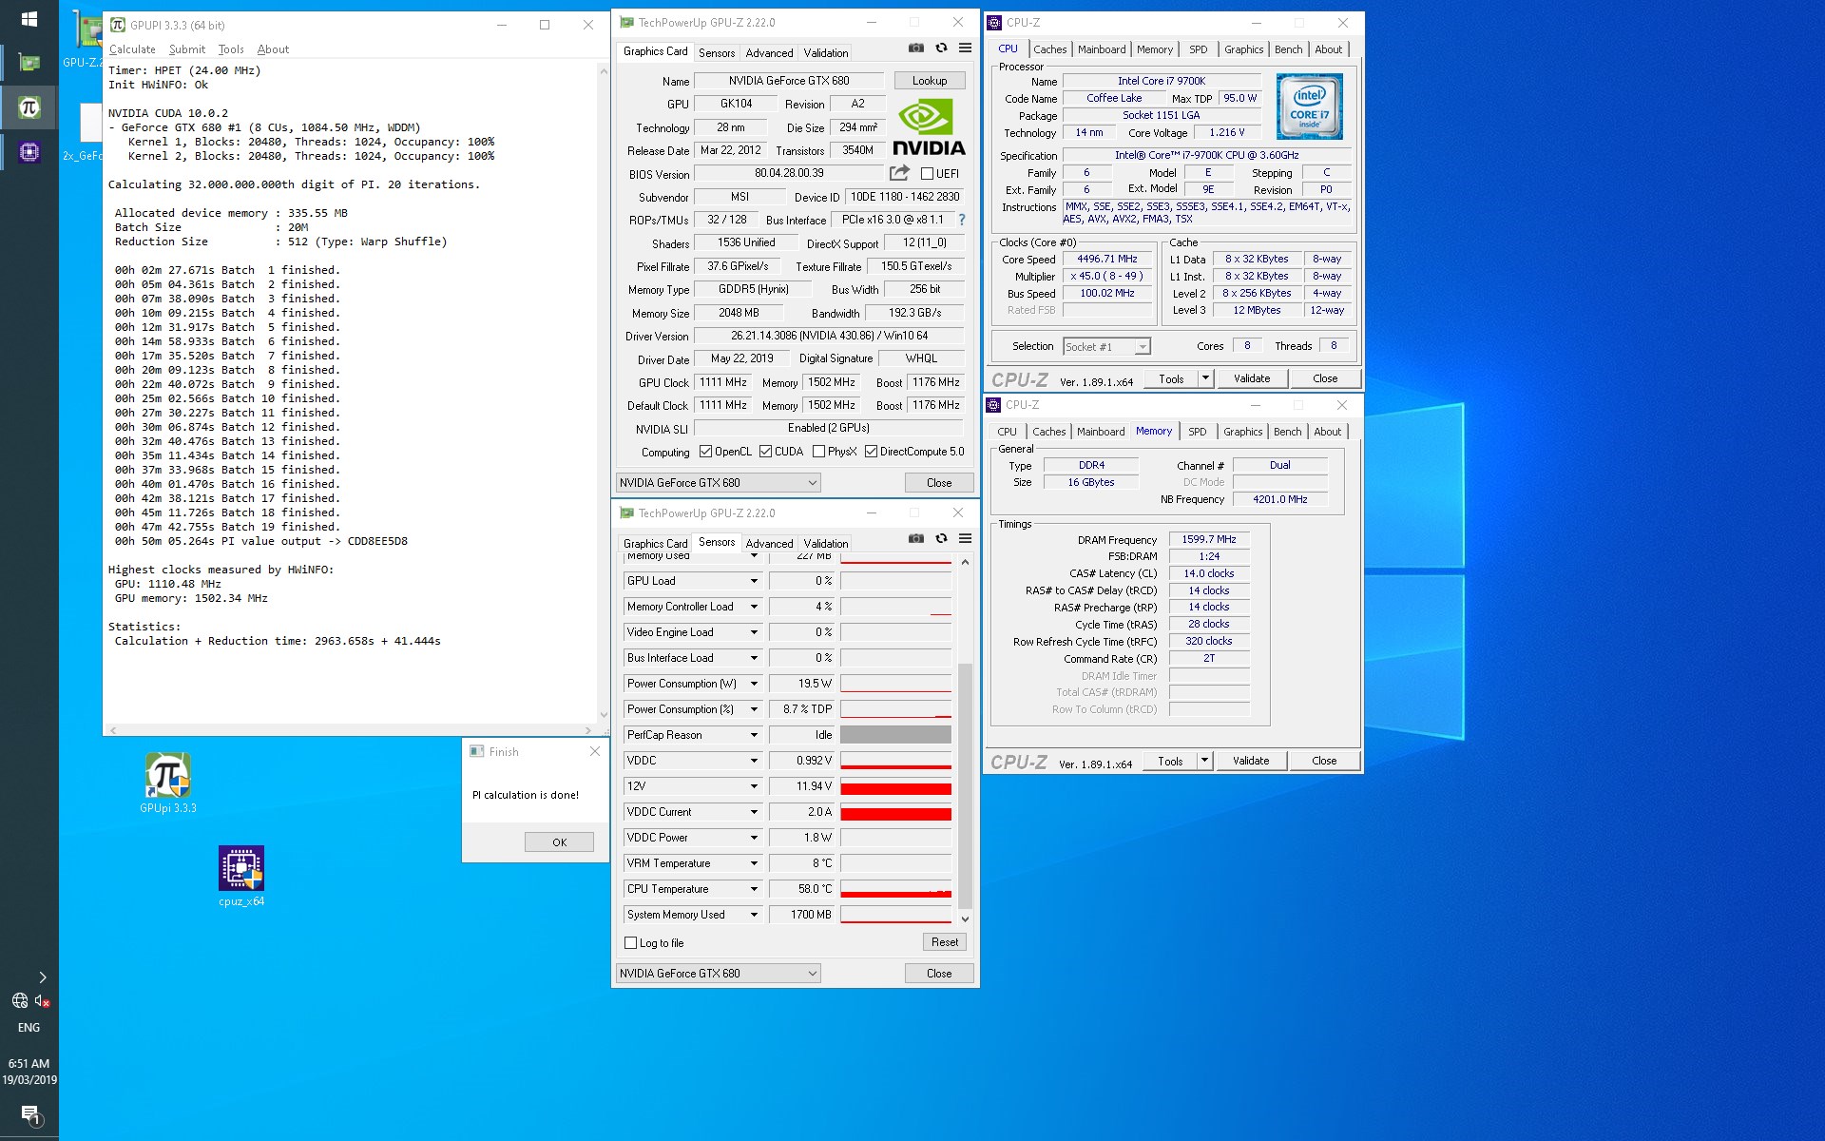Click the GPUPI pi taskbar icon
Viewport: 1825px width, 1141px height.
pos(29,107)
